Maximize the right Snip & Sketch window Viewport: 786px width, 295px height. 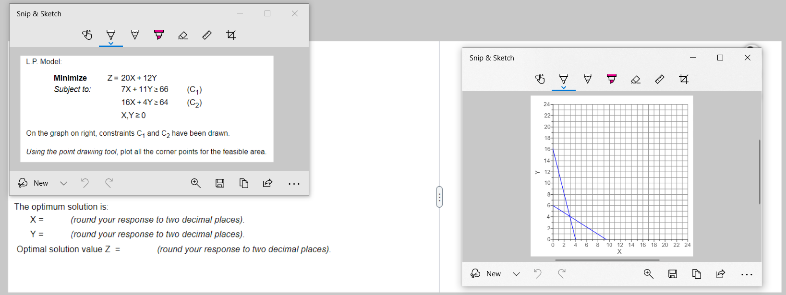click(720, 58)
